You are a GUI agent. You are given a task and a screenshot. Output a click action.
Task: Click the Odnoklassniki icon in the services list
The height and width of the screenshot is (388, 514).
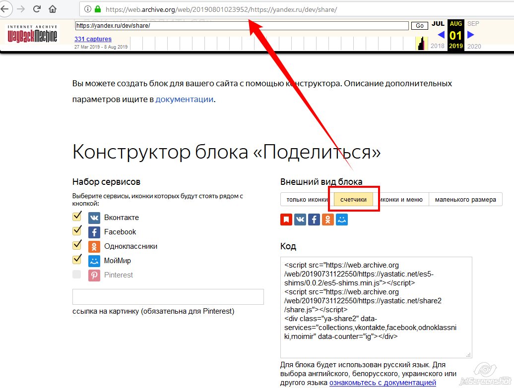pyautogui.click(x=94, y=247)
